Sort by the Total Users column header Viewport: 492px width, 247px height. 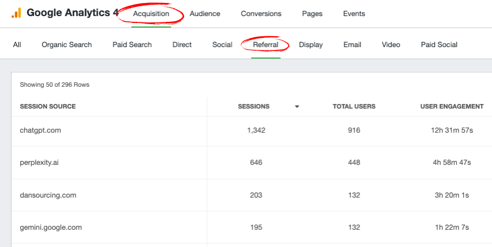[x=354, y=106]
